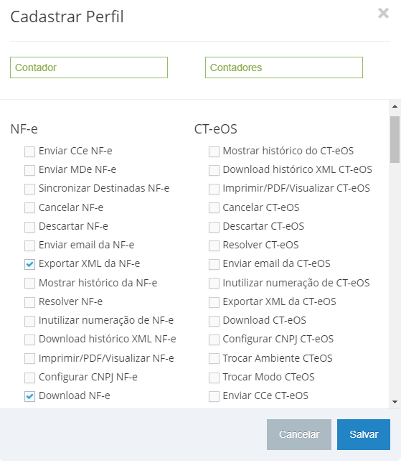Save the profile with Salvar
This screenshot has width=401, height=468.
tap(364, 434)
